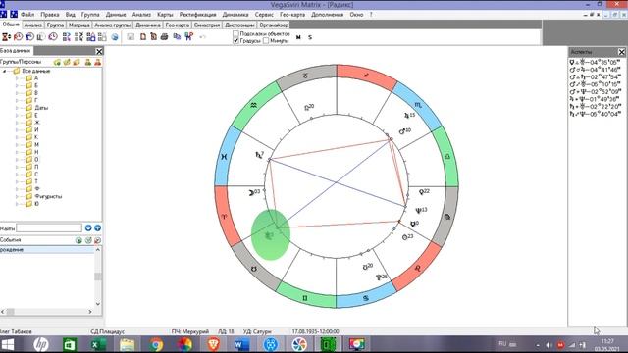Click the green person icon in database panel
628x353 pixels.
pyautogui.click(x=87, y=62)
